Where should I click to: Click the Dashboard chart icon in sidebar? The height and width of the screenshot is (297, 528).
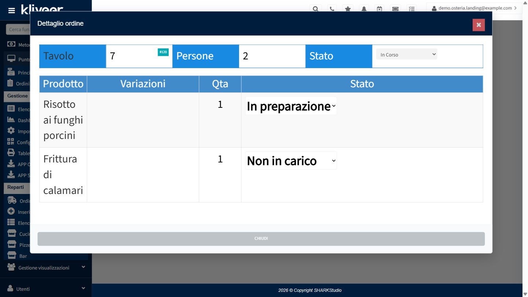11,120
